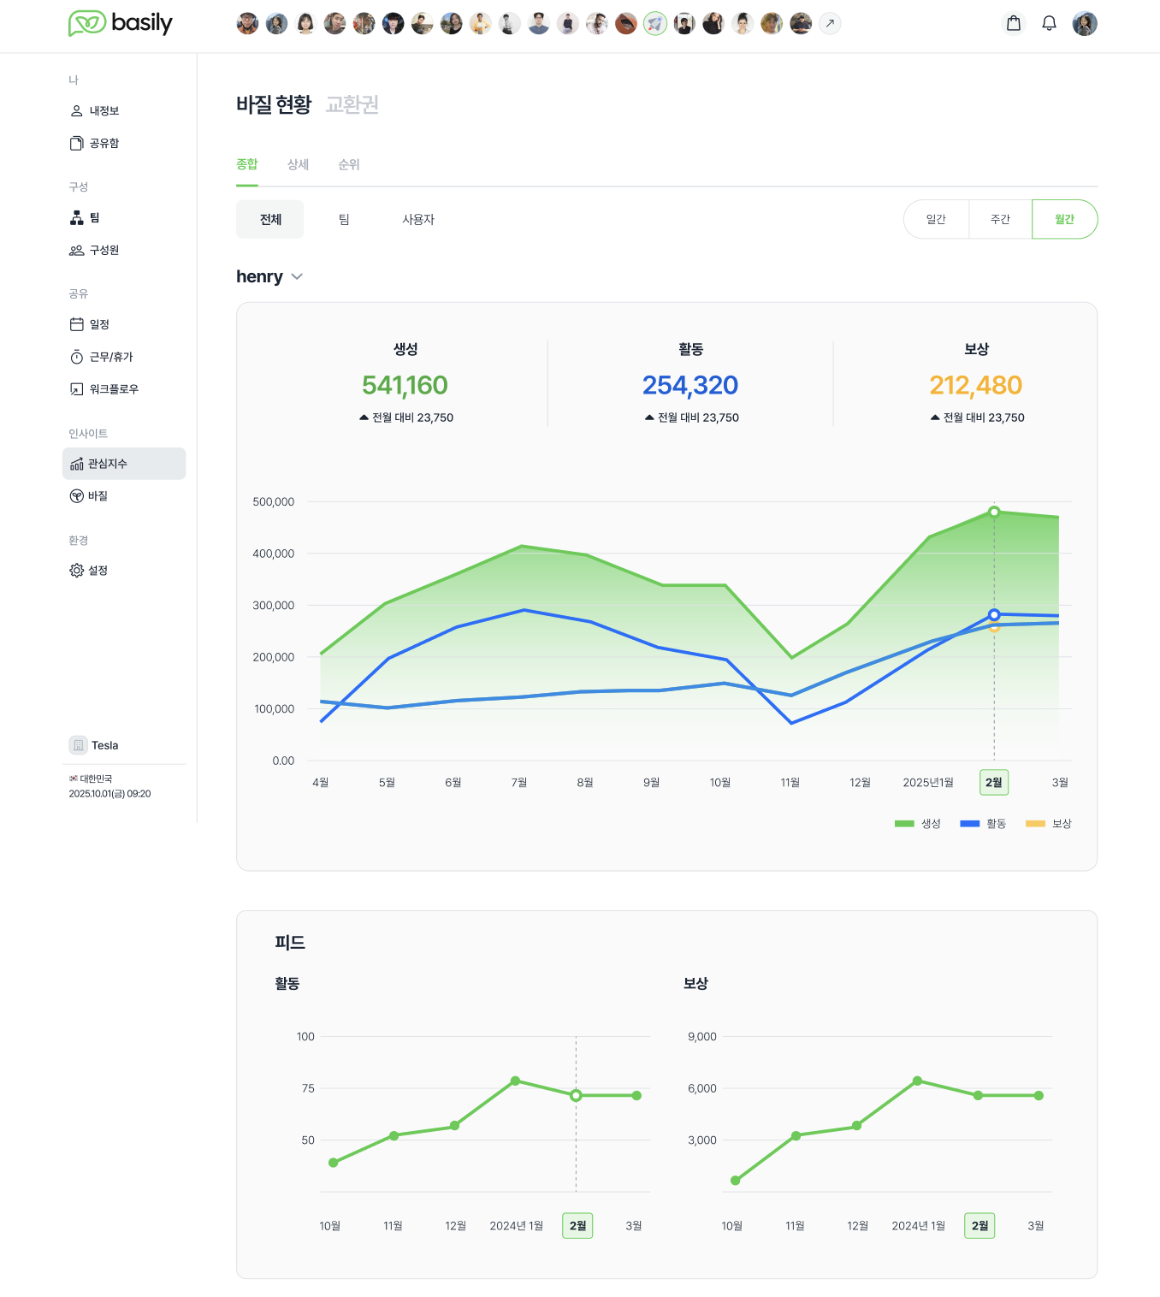Switch period to 월간
This screenshot has height=1297, width=1160.
(x=1064, y=219)
